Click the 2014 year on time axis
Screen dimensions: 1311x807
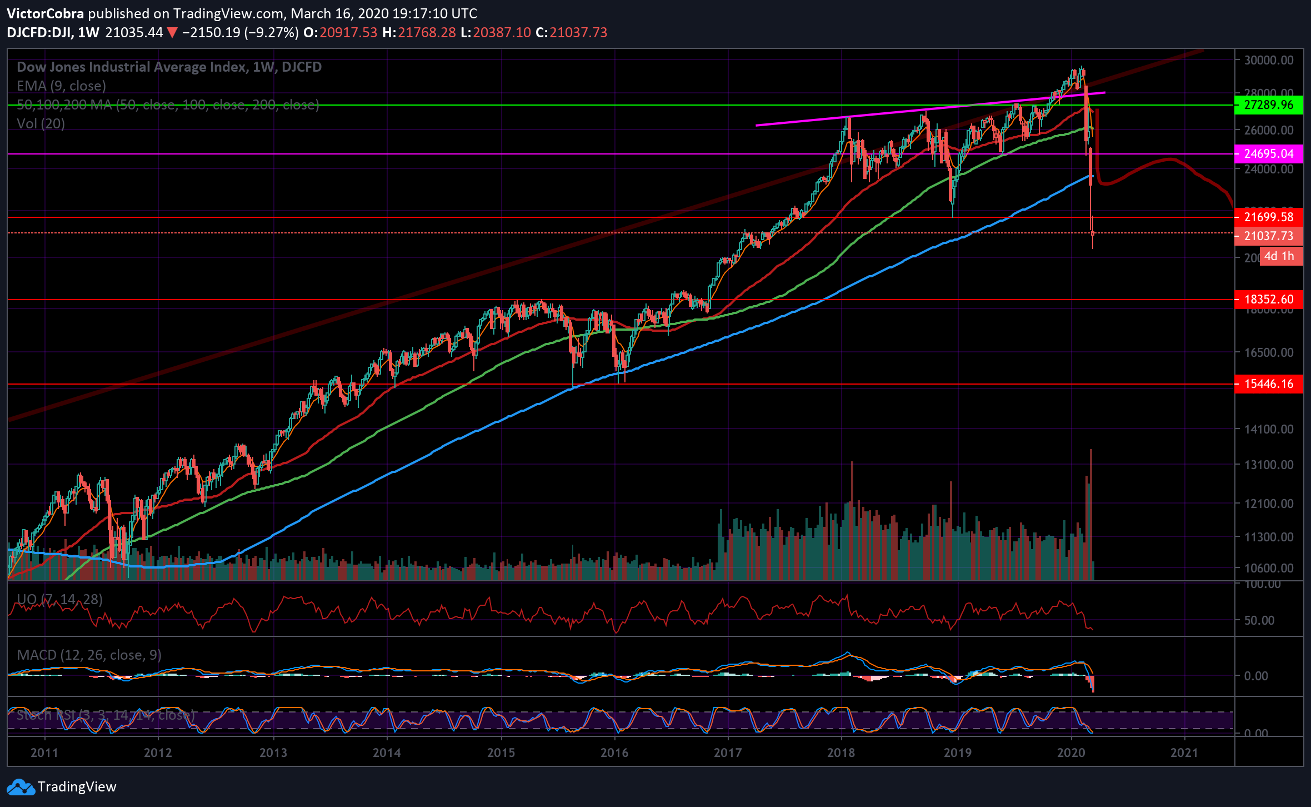[387, 753]
